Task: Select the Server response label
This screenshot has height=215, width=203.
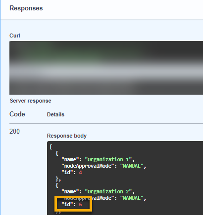Action: (x=31, y=101)
